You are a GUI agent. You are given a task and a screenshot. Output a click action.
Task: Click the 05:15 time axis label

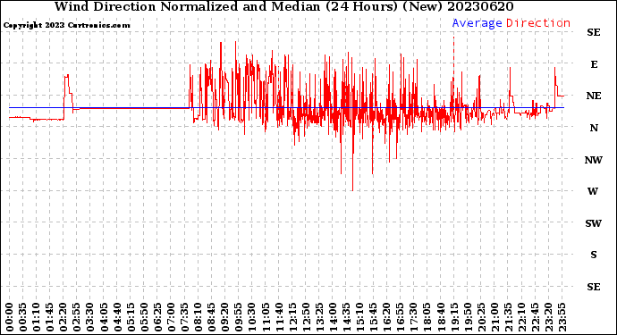coord(131,317)
